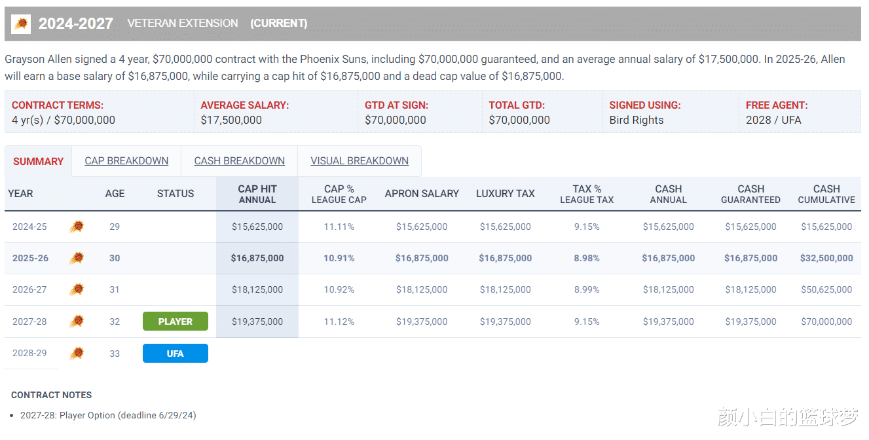
Task: Open the Cap Breakdown tab
Action: (x=126, y=161)
